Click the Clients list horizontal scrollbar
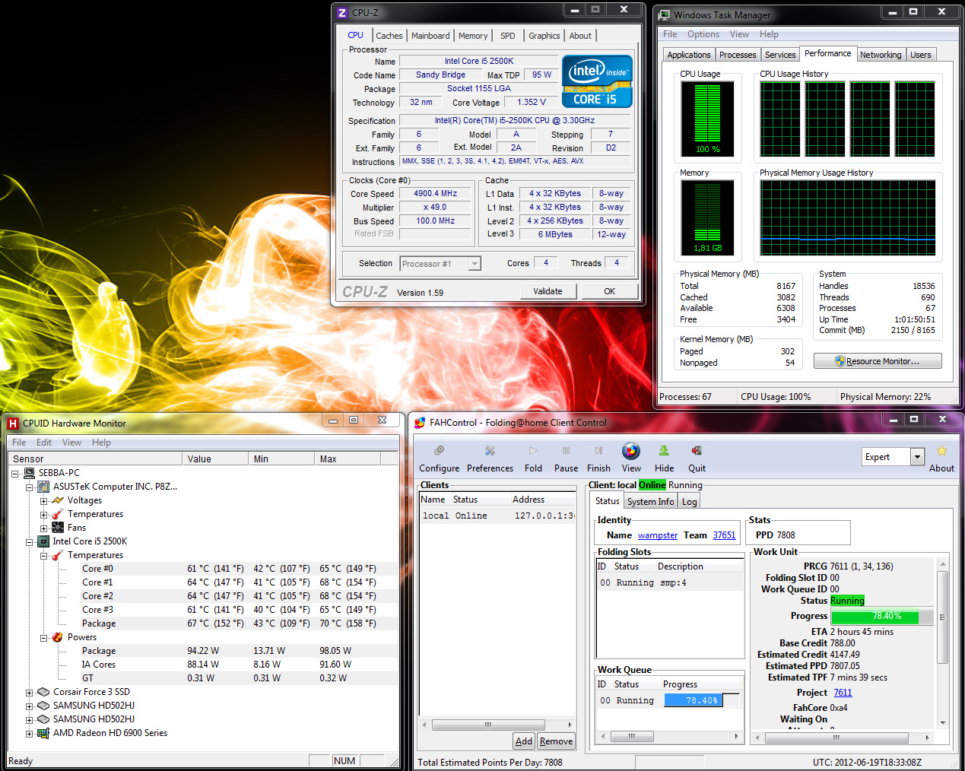 click(x=497, y=725)
